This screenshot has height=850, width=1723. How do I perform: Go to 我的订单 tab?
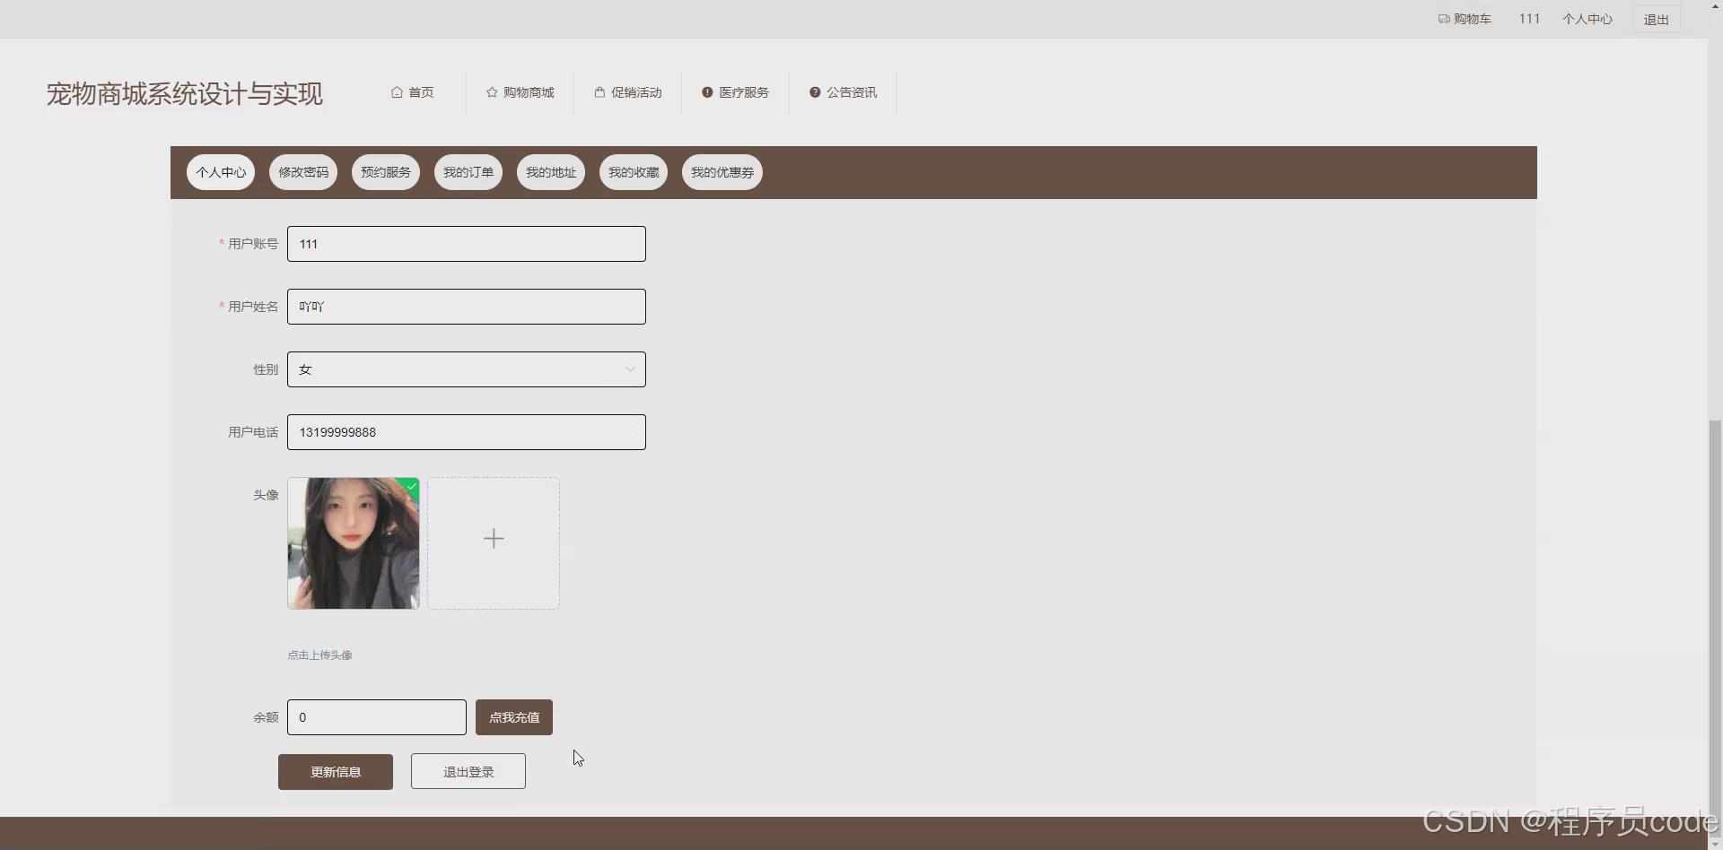[x=468, y=172]
